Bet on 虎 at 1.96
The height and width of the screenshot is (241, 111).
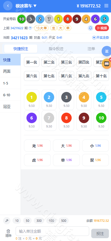pyautogui.click(x=37, y=160)
